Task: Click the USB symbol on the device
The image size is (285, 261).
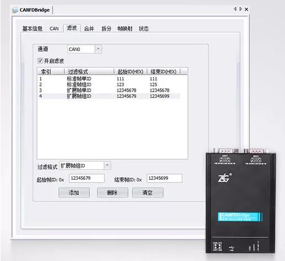Action: [x=232, y=248]
